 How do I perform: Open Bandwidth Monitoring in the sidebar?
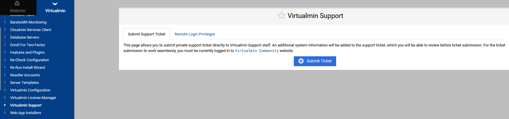point(28,22)
